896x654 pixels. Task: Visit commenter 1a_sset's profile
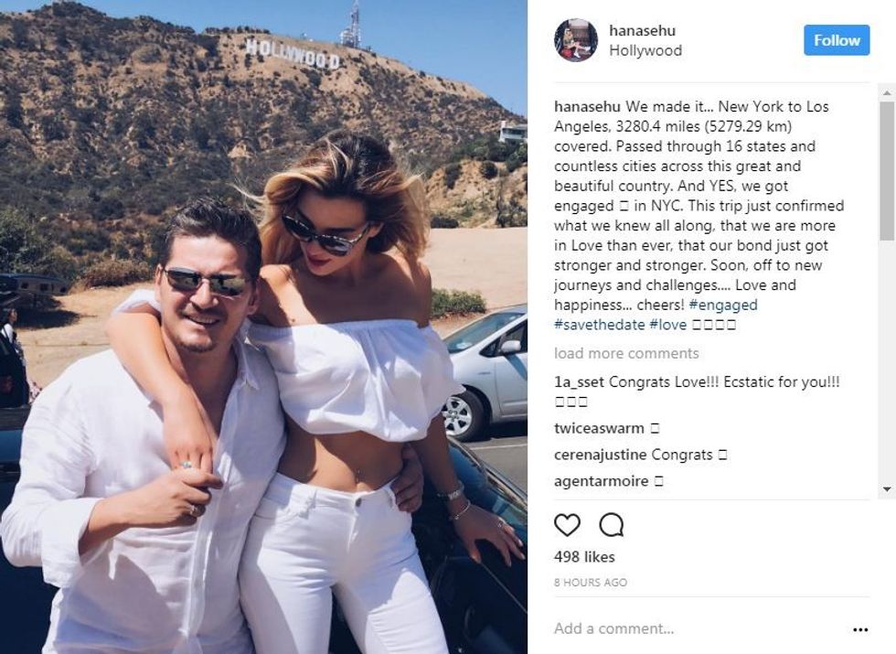coord(579,382)
